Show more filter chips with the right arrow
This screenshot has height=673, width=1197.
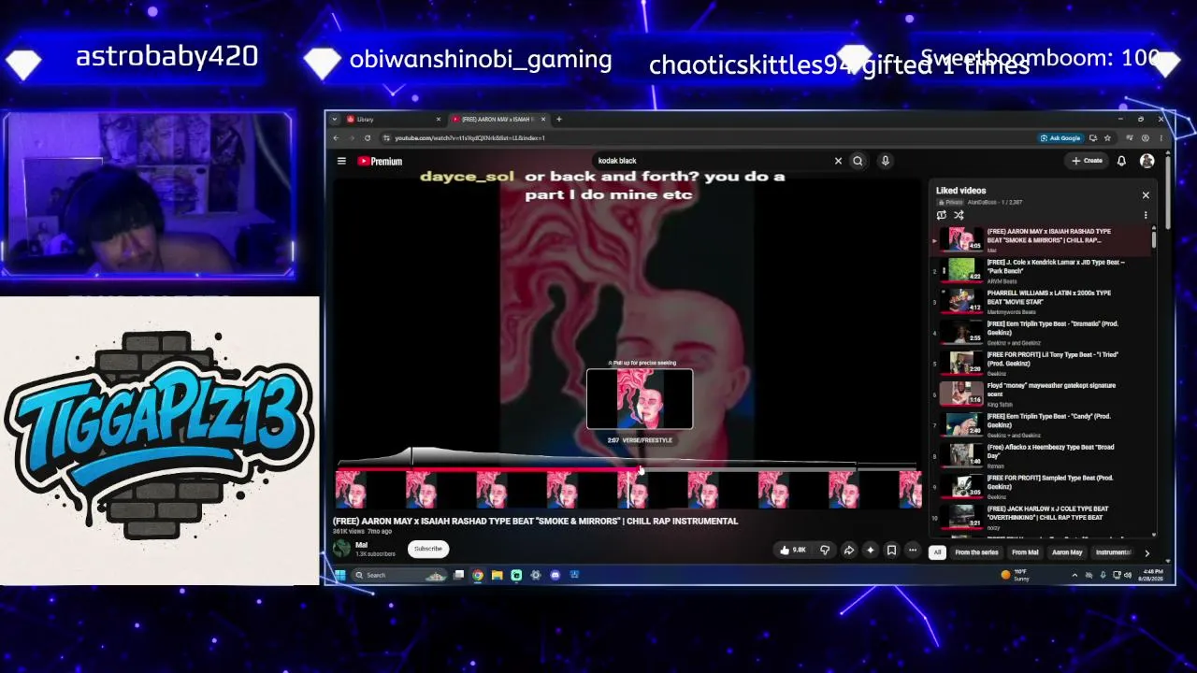tap(1147, 552)
